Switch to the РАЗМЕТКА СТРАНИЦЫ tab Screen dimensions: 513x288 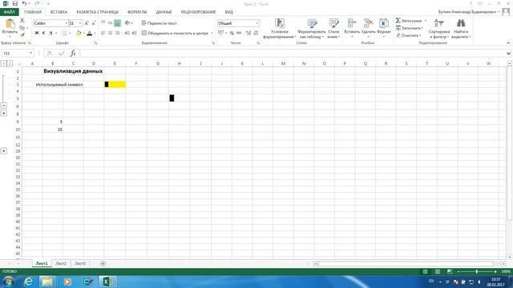point(98,12)
